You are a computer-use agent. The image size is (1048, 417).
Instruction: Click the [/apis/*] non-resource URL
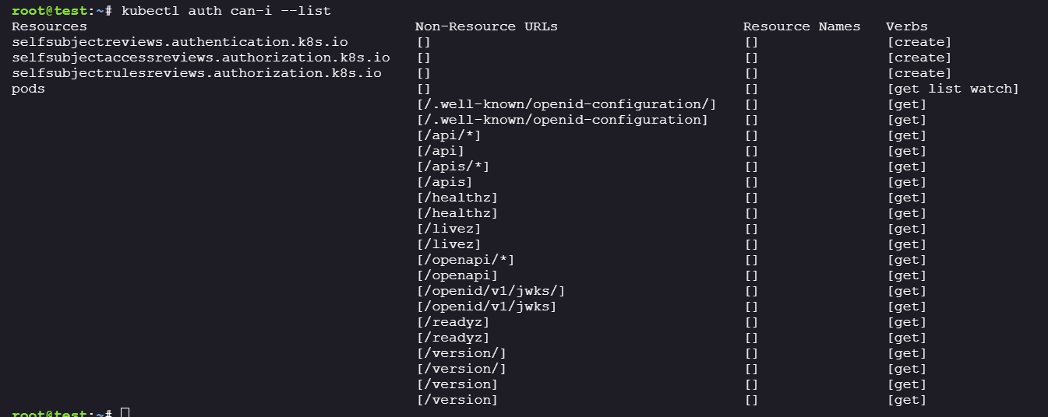click(x=453, y=166)
